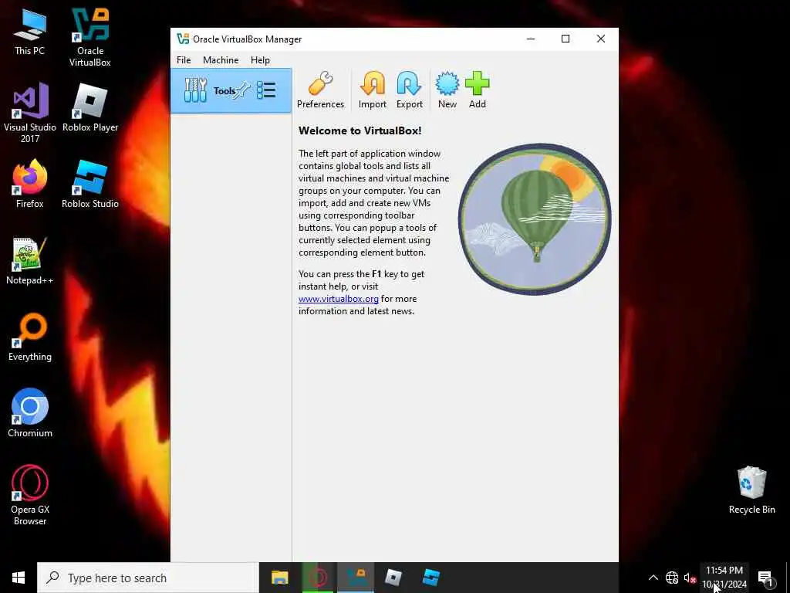Screen dimensions: 790x593
Task: Select Everything search desktop shortcut
Action: pyautogui.click(x=30, y=337)
